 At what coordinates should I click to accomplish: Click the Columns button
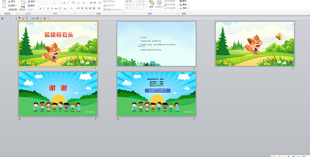[100, 8]
